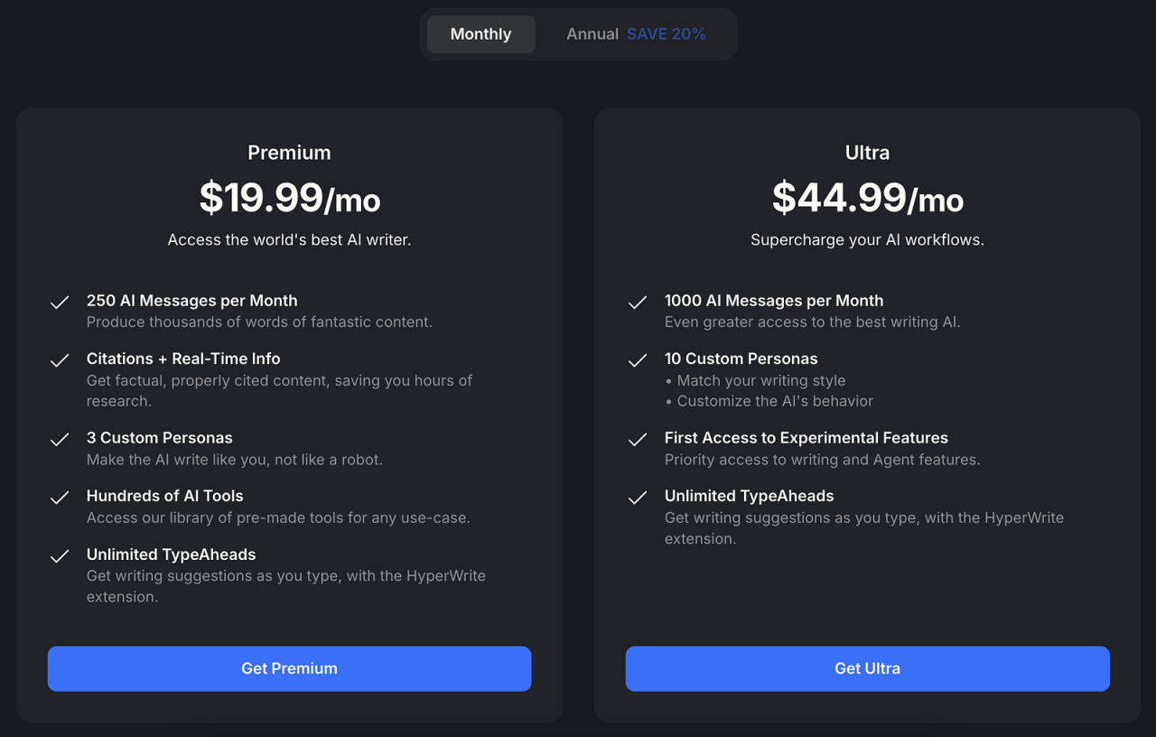This screenshot has width=1156, height=737.
Task: Click checkmark next to 10 Custom Personas
Action: (638, 360)
